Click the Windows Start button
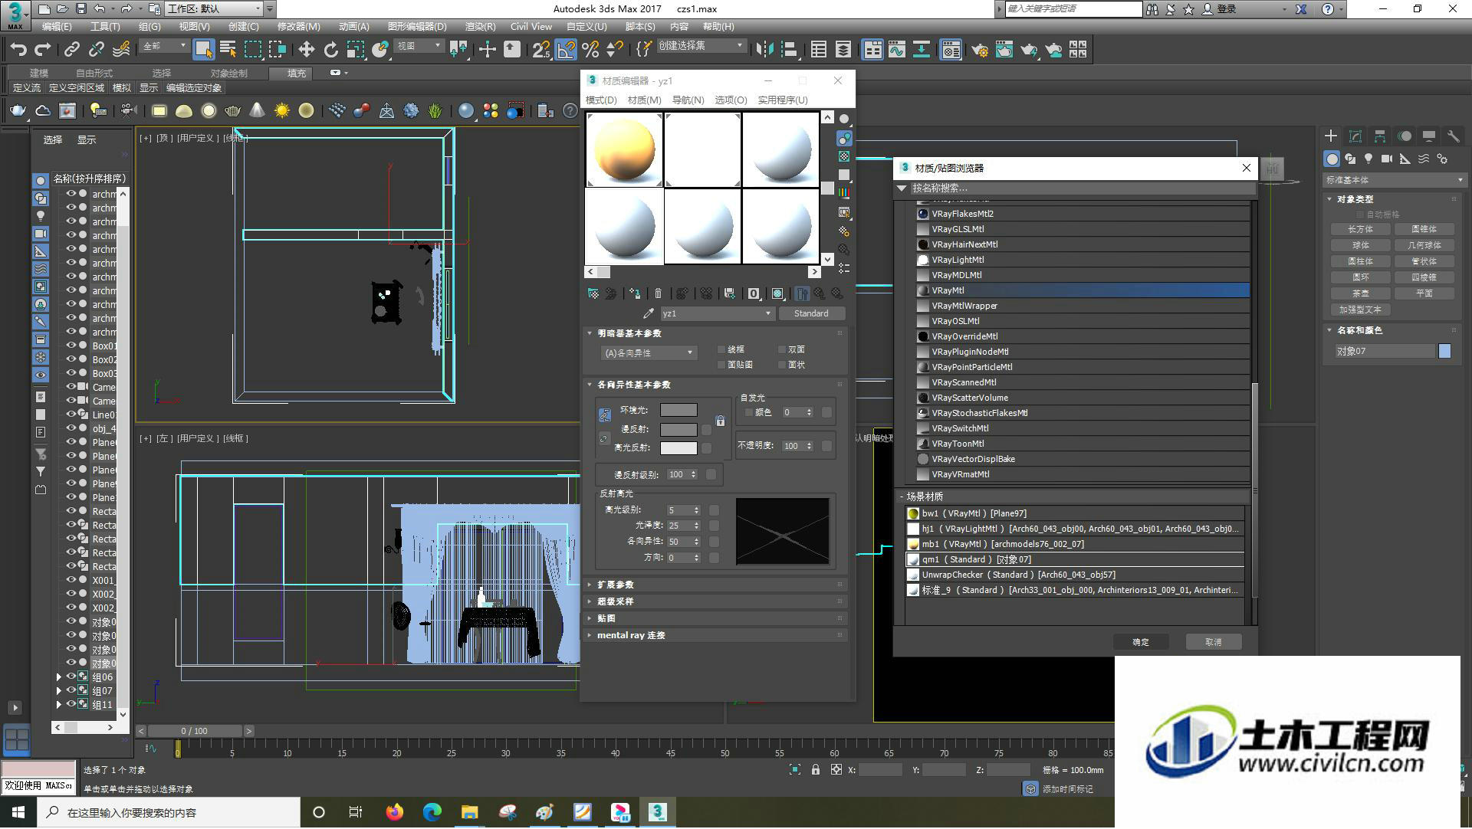 (18, 812)
